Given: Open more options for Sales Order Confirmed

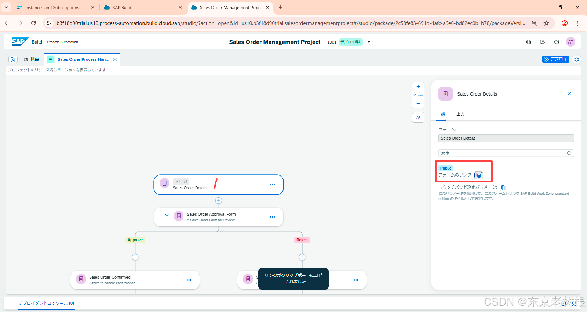Looking at the screenshot, I should point(189,280).
